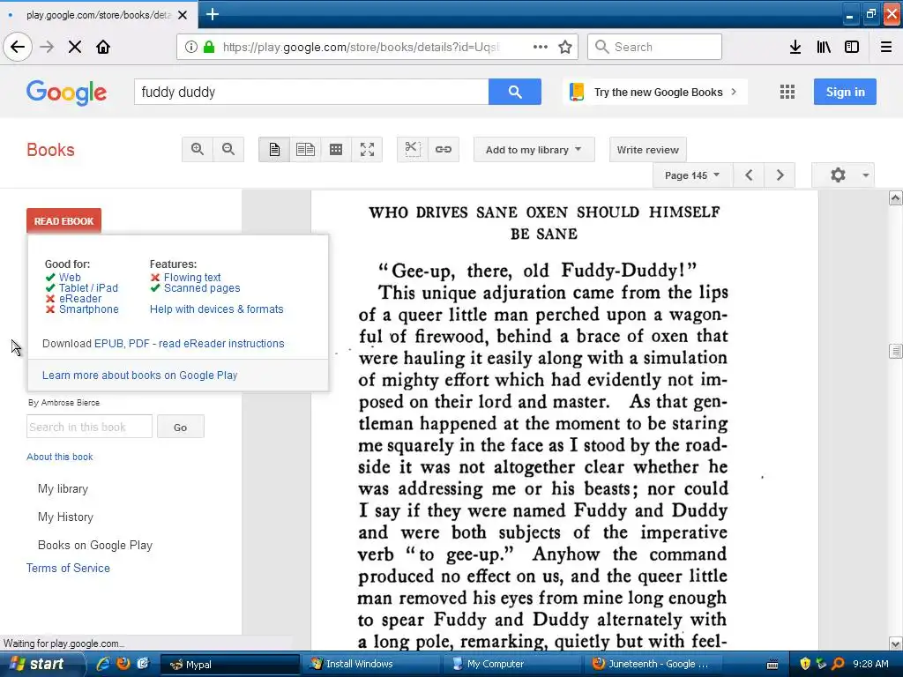Click in the fuddy duddy search field
Viewport: 903px width, 677px height.
point(311,92)
